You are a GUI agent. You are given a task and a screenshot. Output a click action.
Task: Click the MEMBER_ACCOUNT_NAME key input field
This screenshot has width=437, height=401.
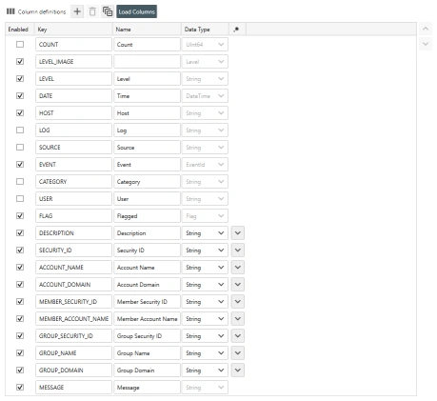pyautogui.click(x=73, y=319)
